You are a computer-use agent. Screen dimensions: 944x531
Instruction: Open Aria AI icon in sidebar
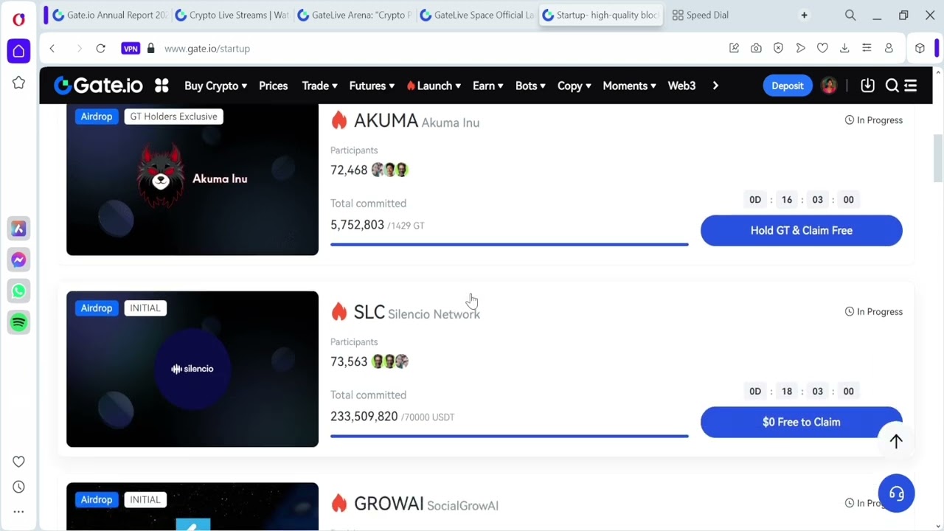[18, 229]
